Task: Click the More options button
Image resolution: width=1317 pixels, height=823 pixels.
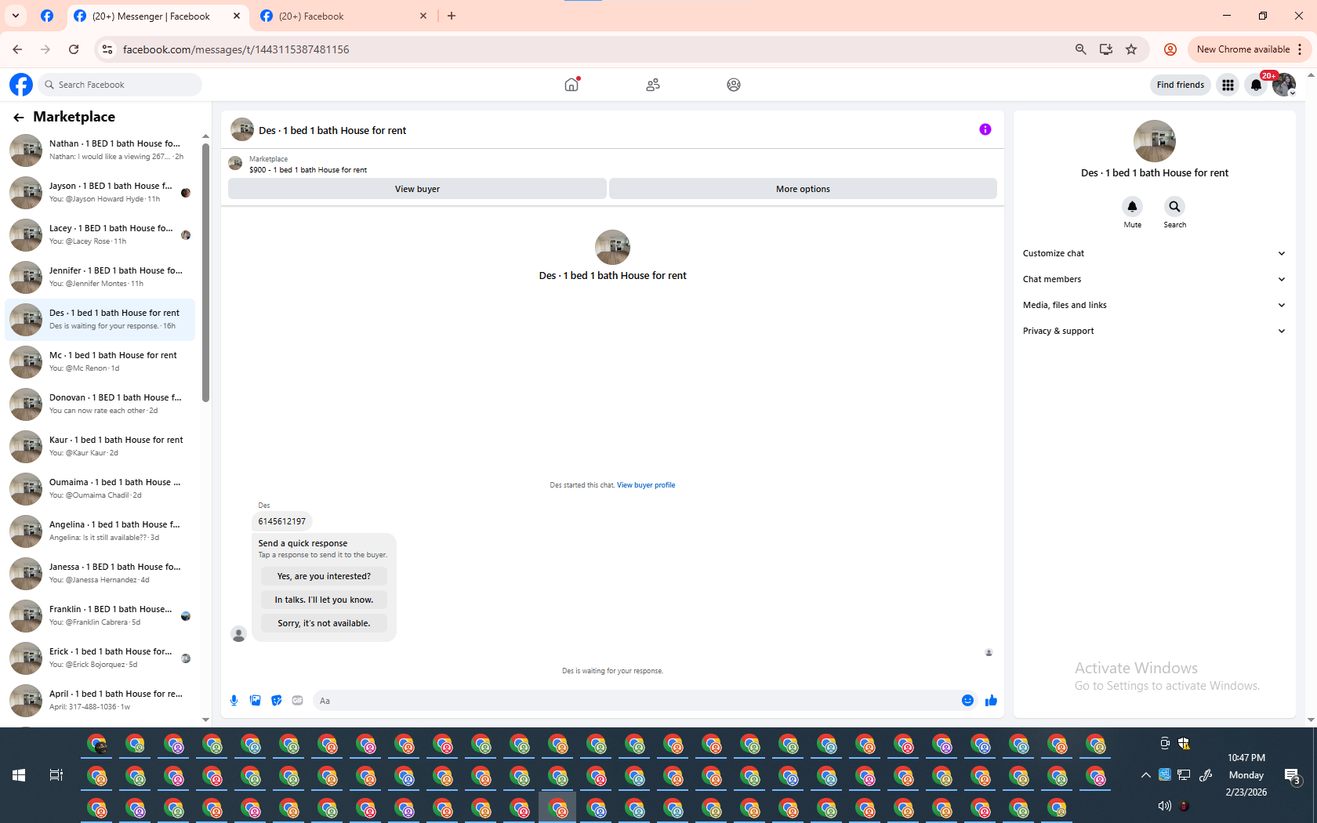Action: pos(803,189)
